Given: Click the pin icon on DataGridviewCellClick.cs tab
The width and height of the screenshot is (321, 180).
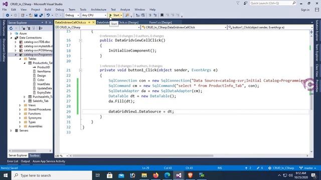Looking at the screenshot, I should [89, 22].
